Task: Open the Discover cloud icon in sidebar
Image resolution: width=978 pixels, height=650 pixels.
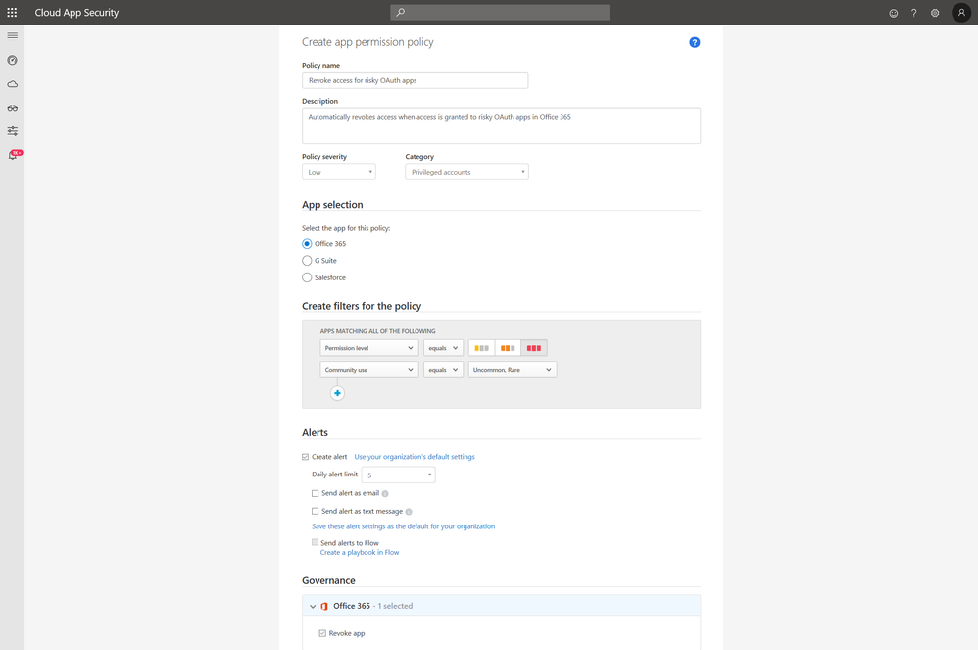Action: click(13, 84)
